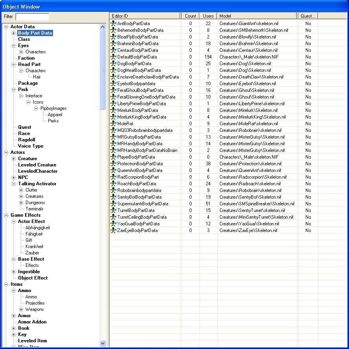Click the BrahminBodyPartData row icon
349x349 pixels.
click(x=113, y=44)
